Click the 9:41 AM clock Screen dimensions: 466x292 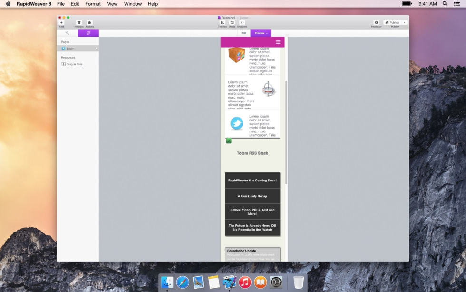click(x=427, y=4)
